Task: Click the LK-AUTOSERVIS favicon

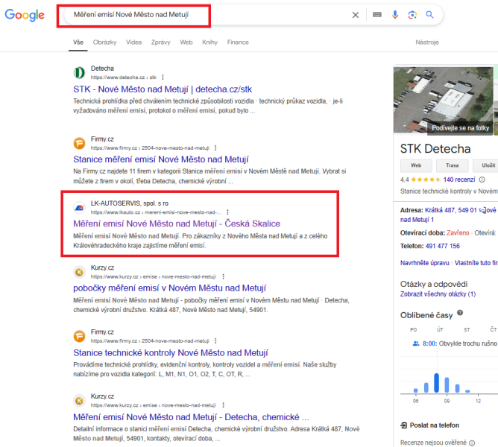Action: click(x=79, y=208)
